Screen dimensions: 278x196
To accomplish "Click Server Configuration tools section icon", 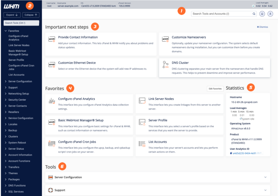I will tap(51, 177).
